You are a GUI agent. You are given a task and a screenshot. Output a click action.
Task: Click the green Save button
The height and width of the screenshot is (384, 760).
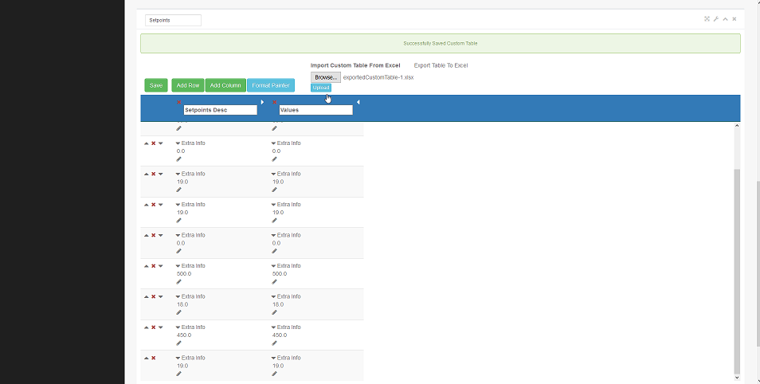tap(155, 85)
